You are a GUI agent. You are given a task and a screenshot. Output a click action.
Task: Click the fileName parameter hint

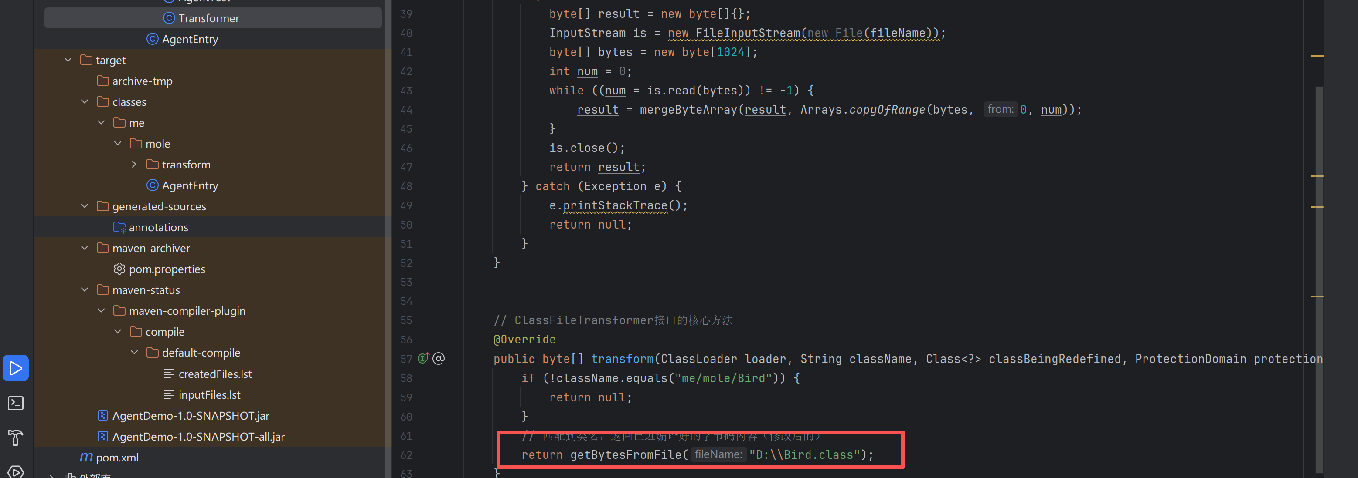[718, 454]
